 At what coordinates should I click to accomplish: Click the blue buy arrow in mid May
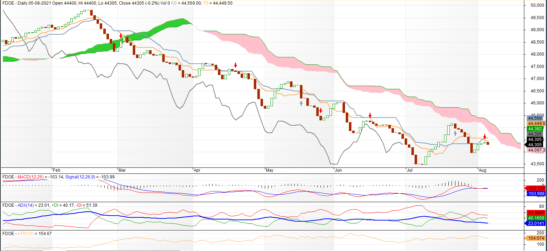coord(301,103)
